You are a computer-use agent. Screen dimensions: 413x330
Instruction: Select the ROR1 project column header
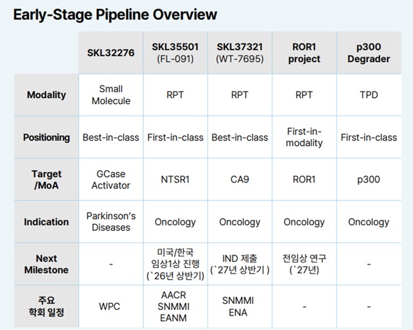tap(304, 52)
